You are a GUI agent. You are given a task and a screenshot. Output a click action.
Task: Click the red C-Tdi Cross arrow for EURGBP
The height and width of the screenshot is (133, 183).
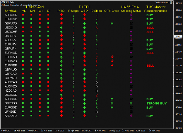(112, 65)
